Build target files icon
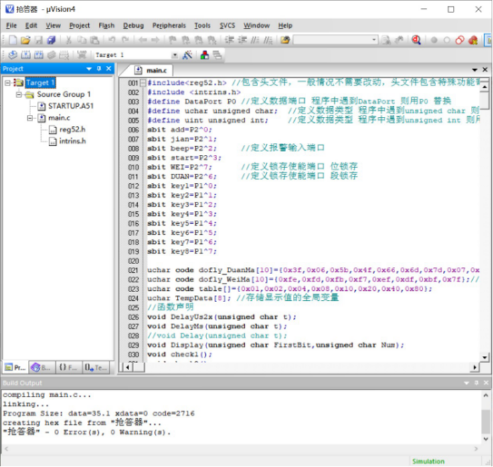 [x=26, y=55]
